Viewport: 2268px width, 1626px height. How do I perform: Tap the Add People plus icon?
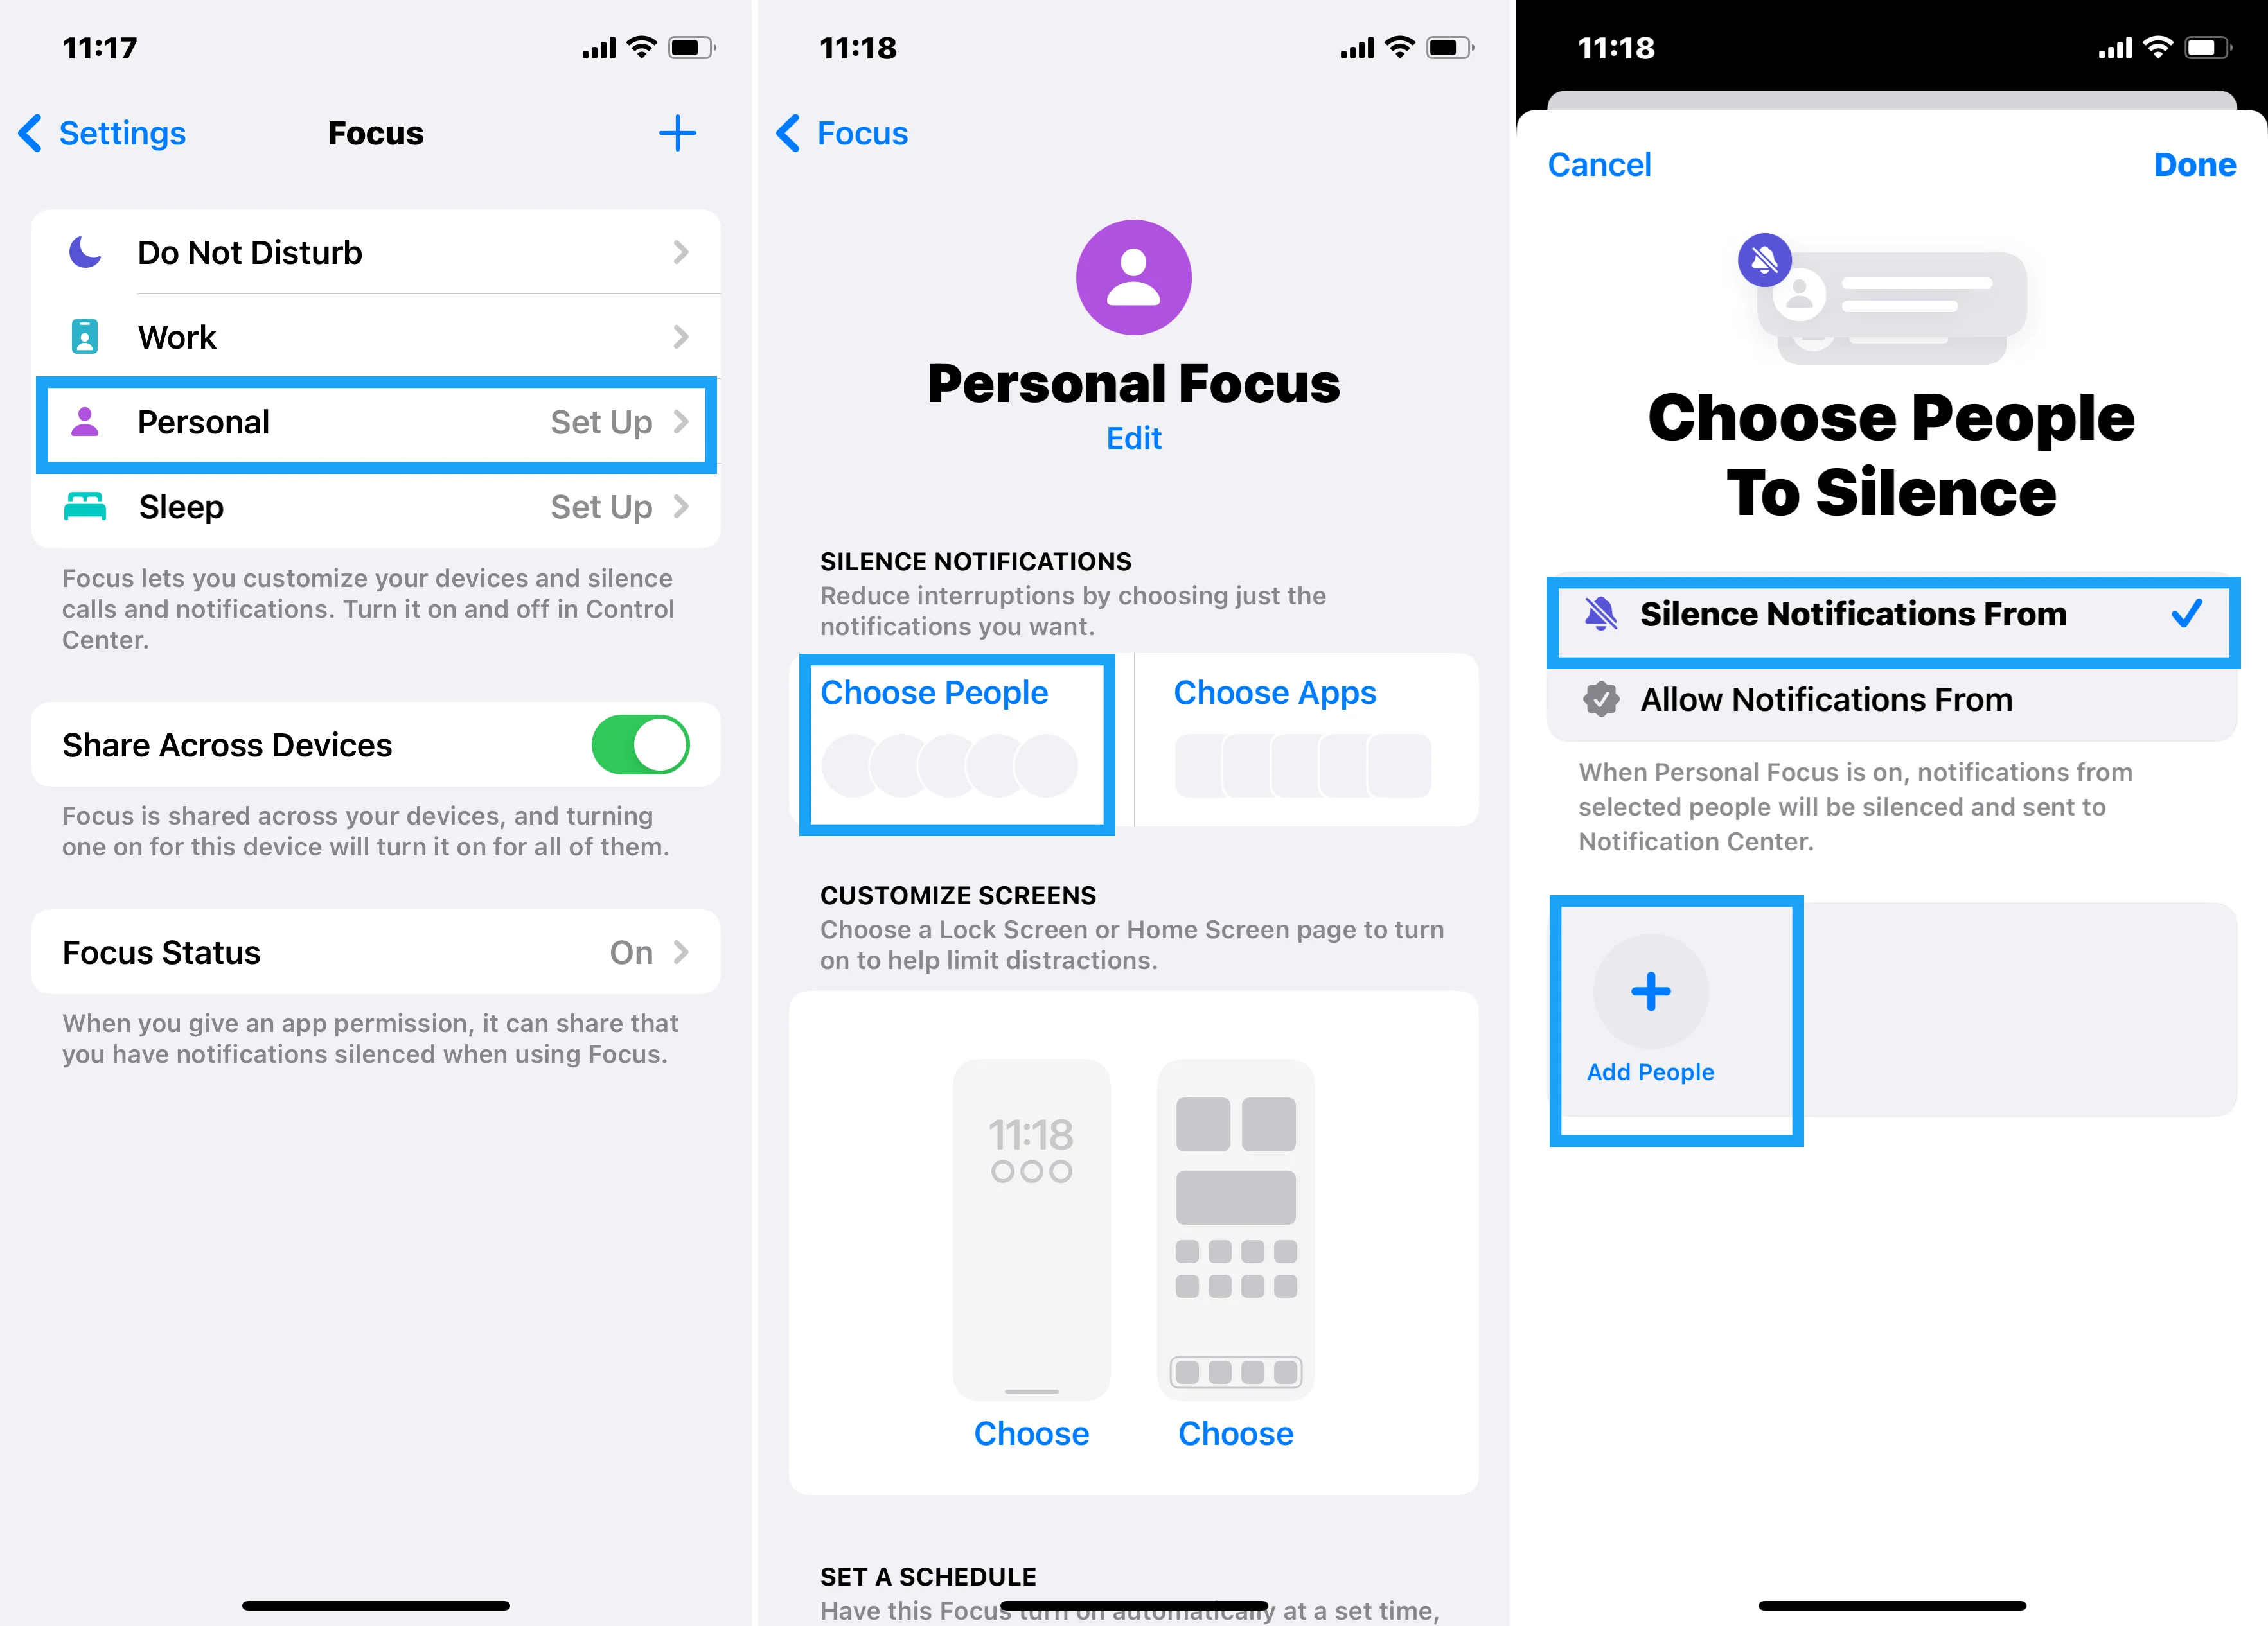pos(1652,991)
